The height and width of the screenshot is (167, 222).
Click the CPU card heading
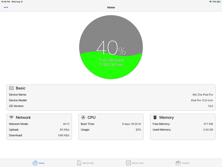(91, 117)
